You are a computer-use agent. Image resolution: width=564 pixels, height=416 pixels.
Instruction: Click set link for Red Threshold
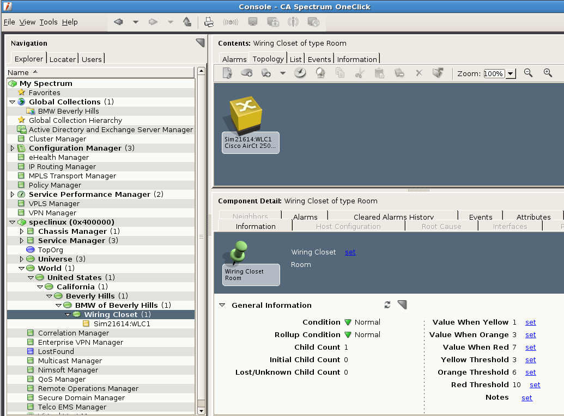[x=535, y=385]
